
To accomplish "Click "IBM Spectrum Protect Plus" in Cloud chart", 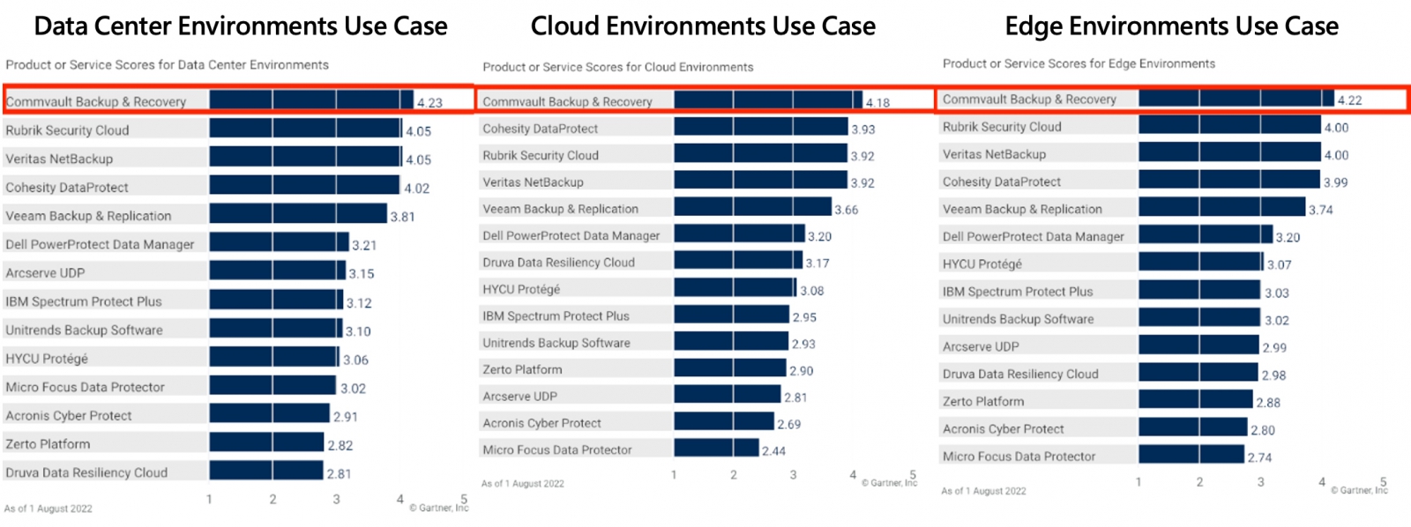I will tap(556, 316).
